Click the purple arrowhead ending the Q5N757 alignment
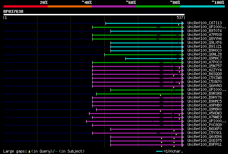This screenshot has height=154, width=228. point(183,67)
